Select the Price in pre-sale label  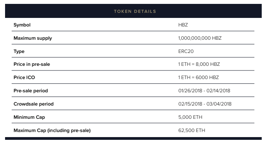[x=32, y=64]
